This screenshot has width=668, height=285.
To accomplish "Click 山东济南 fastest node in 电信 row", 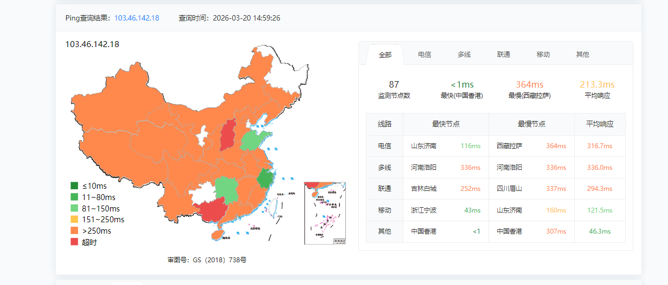I will pos(424,146).
